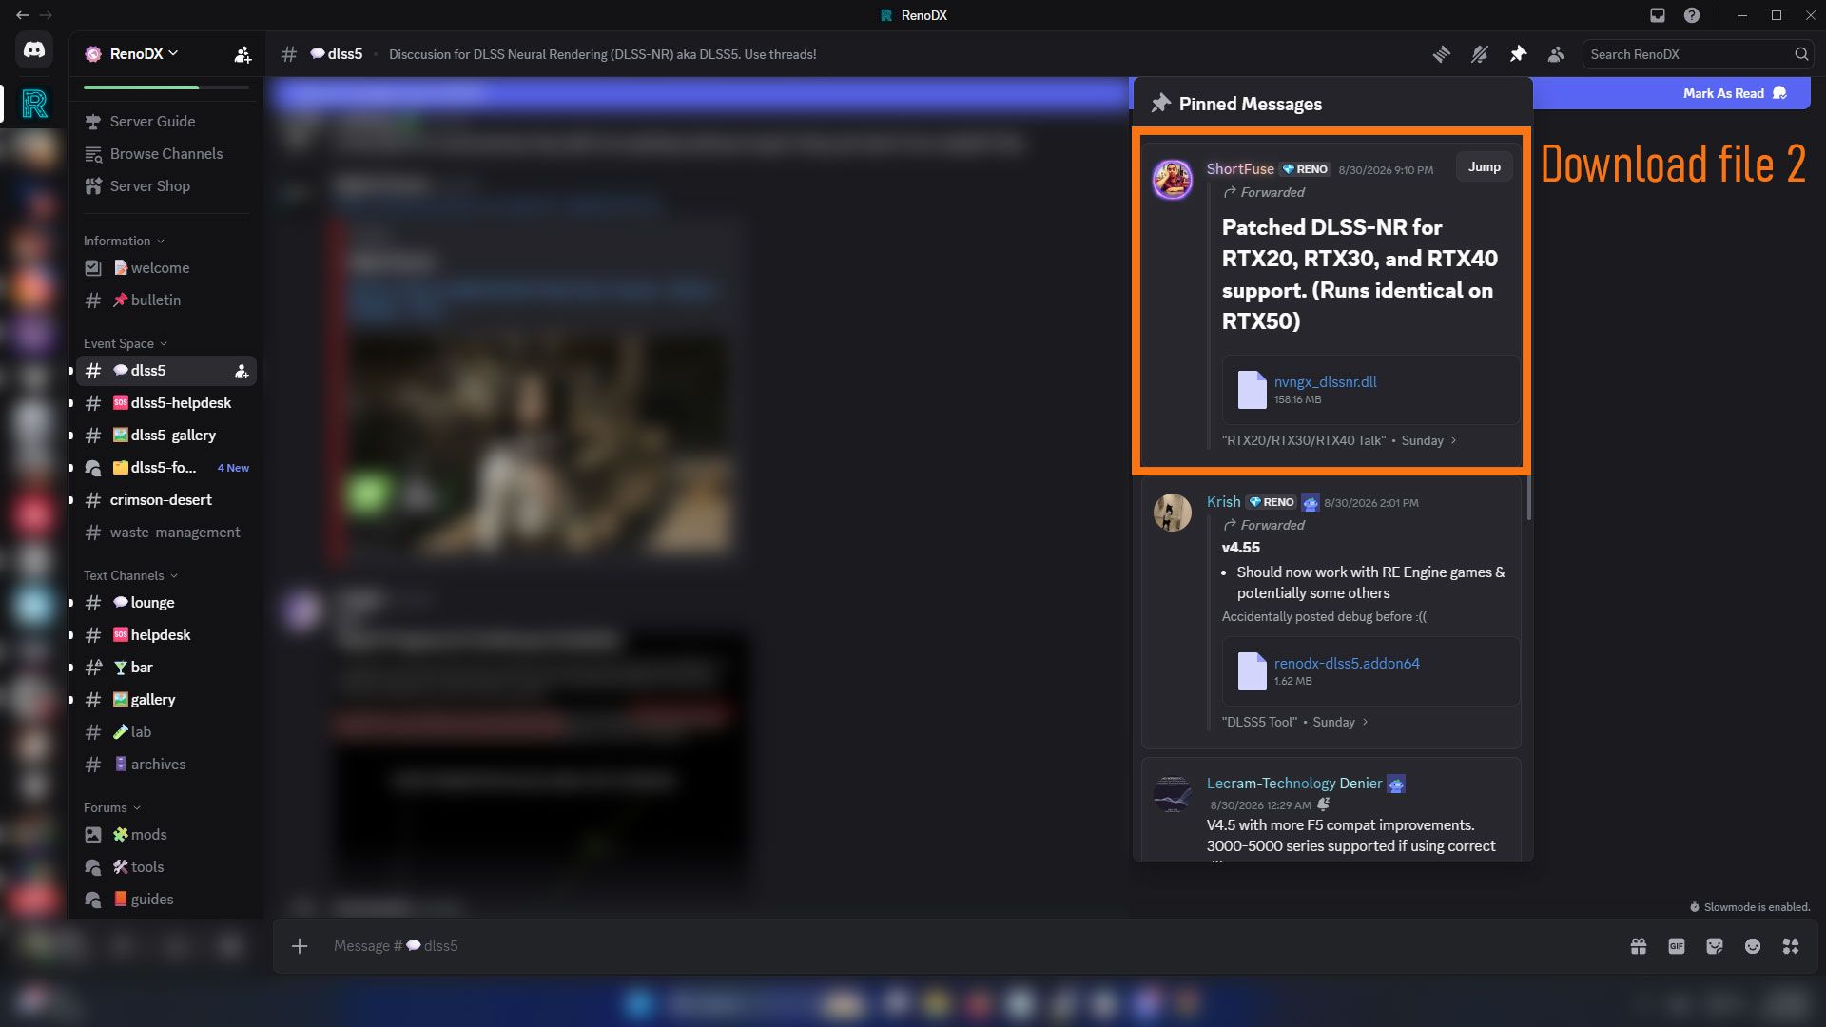Click the Krish username
Viewport: 1826px width, 1027px height.
point(1223,501)
